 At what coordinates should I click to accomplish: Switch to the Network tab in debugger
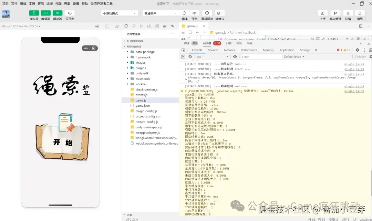(229, 50)
